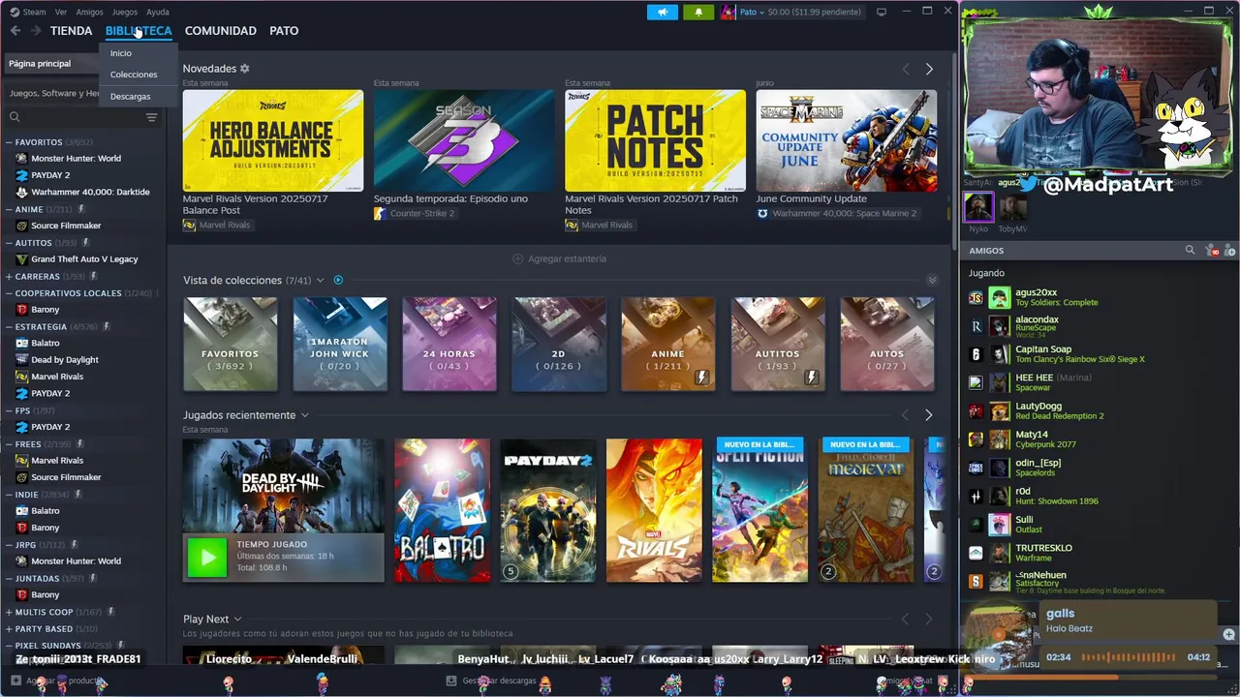Open the green notifications bell
1240x697 pixels.
[x=698, y=12]
